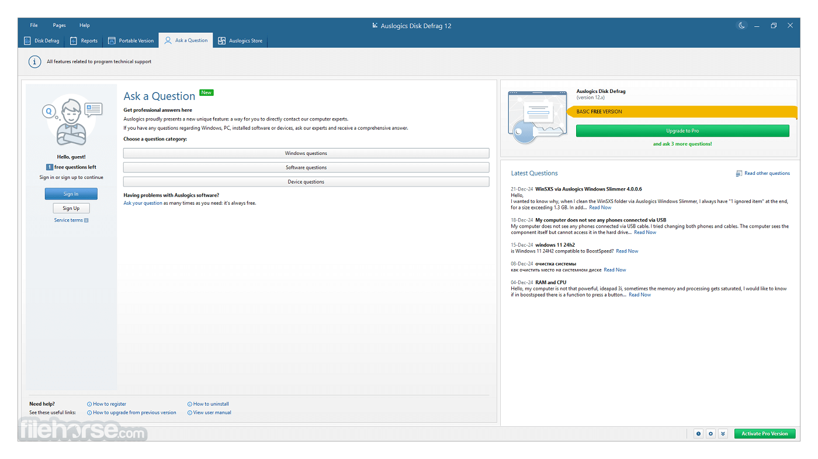Open settings via the gear icon
The height and width of the screenshot is (459, 818).
710,434
